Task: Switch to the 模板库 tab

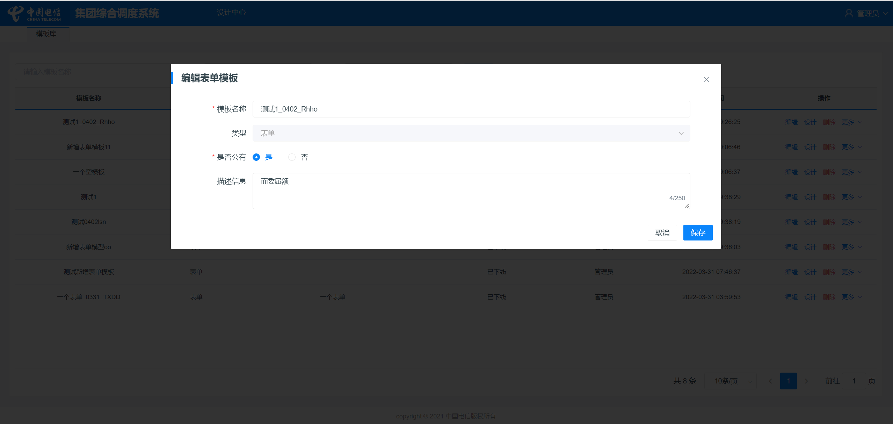Action: click(46, 34)
